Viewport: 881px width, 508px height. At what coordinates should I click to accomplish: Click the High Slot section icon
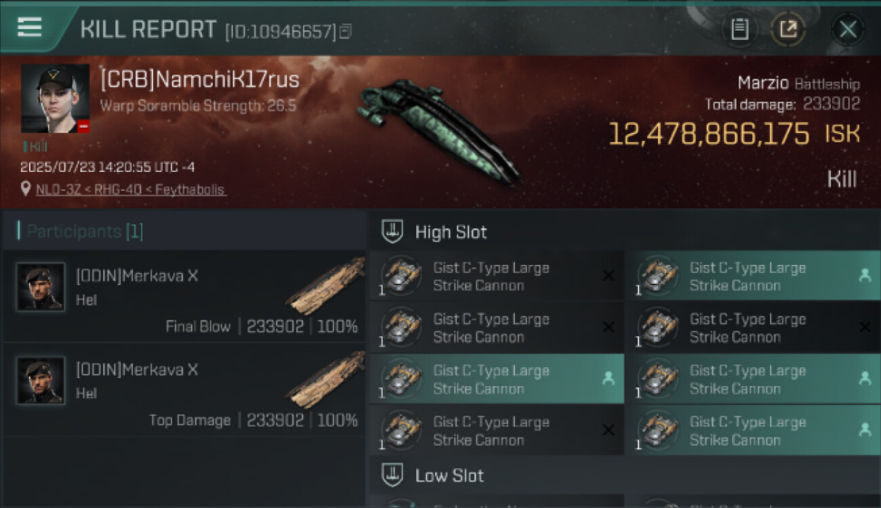[x=392, y=232]
